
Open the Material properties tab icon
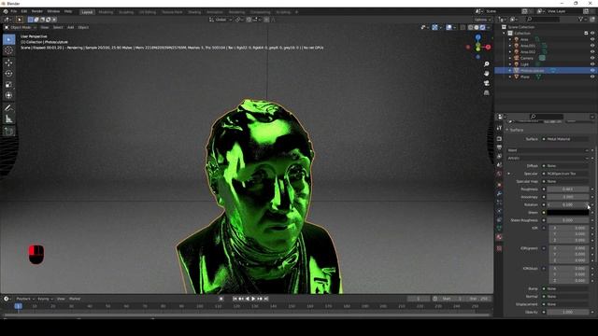click(499, 237)
